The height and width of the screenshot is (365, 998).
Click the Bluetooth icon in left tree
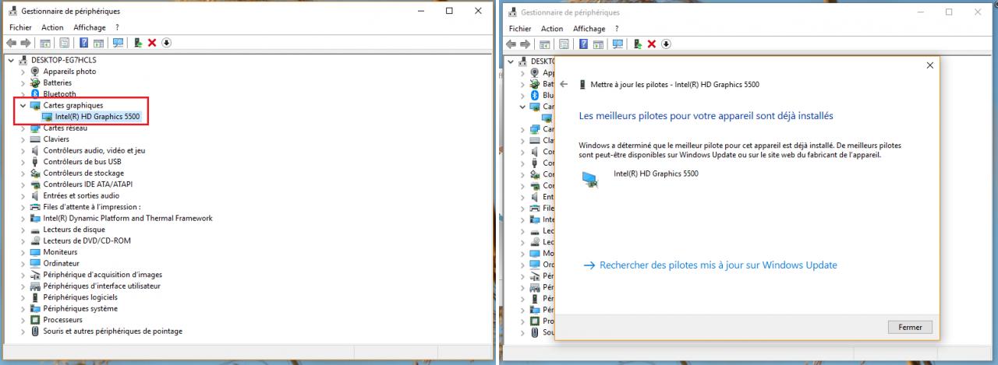click(35, 94)
